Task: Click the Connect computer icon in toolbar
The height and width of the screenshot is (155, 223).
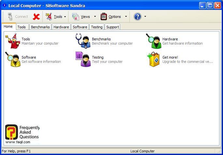Action: [10, 17]
